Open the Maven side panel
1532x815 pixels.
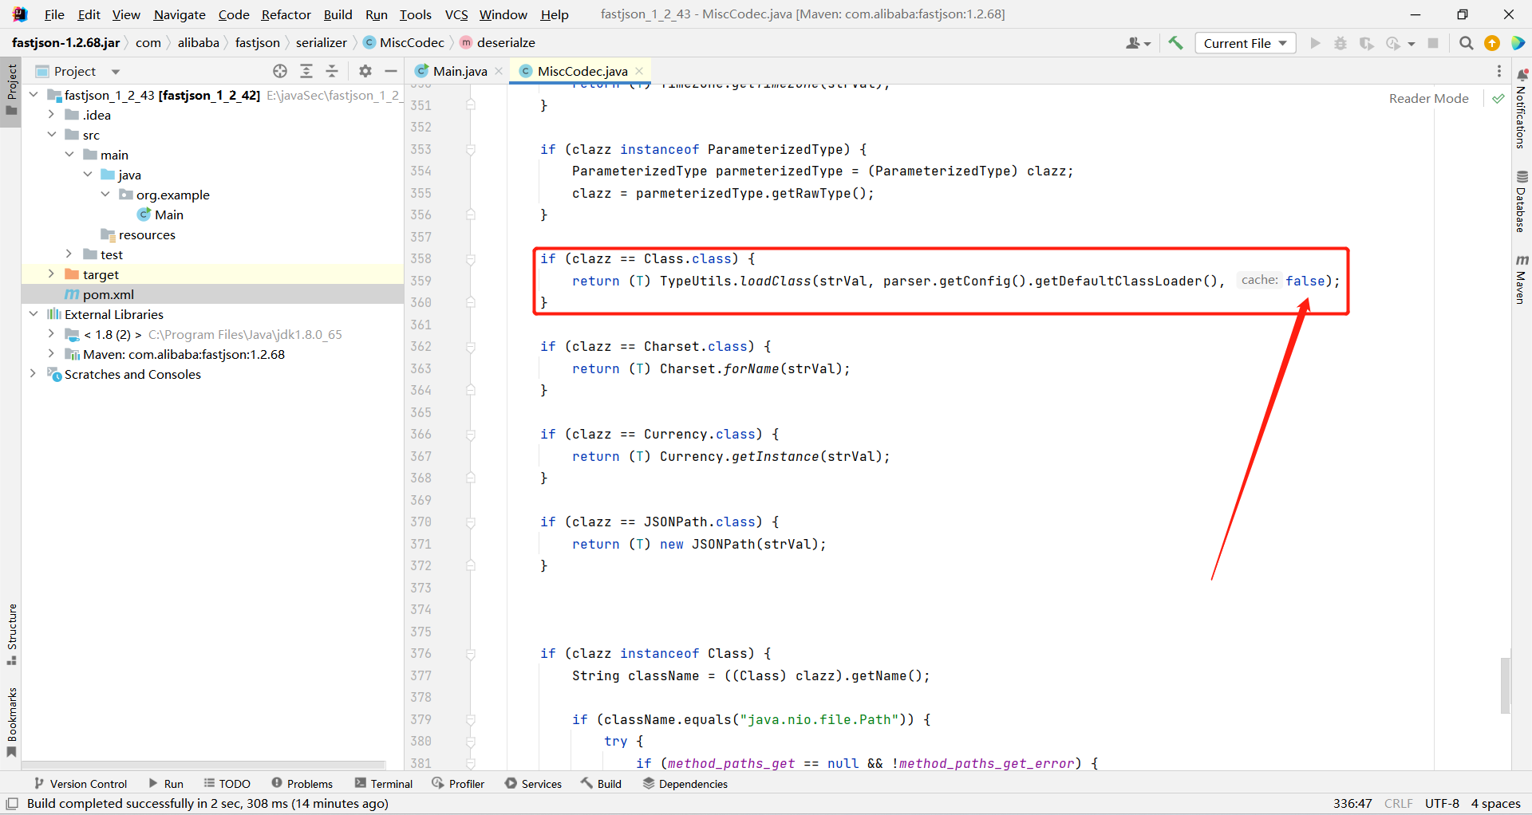(x=1522, y=279)
